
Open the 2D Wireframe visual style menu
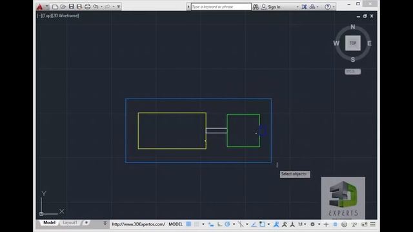[x=66, y=15]
